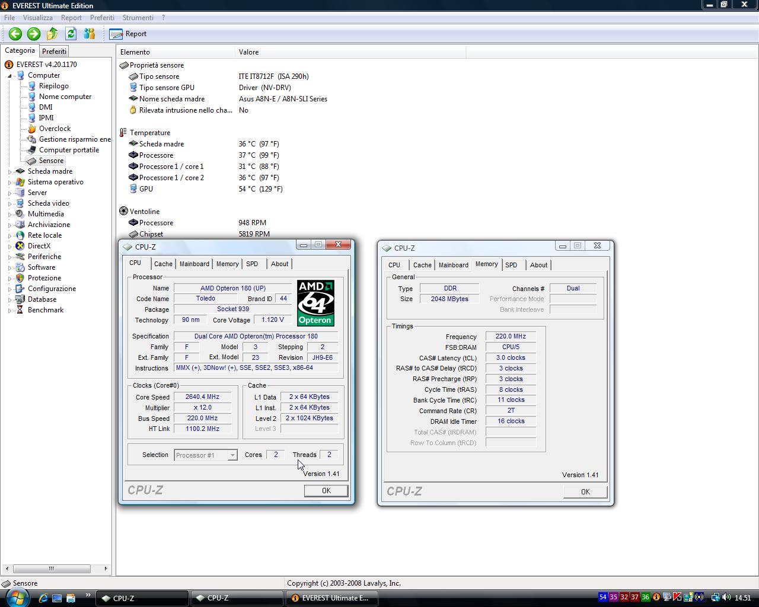Expand the Sistema operativo tree node
Image resolution: width=759 pixels, height=607 pixels.
(x=9, y=182)
